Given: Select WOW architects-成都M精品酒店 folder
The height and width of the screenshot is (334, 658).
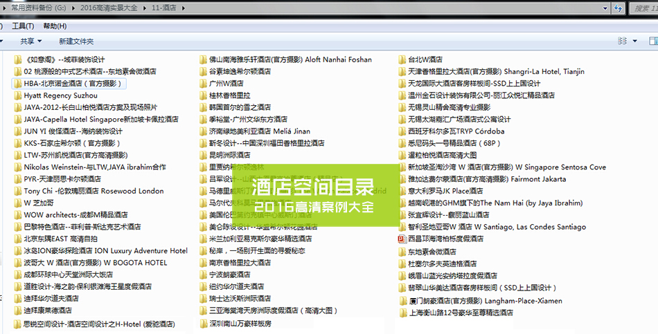Looking at the screenshot, I should [75, 215].
